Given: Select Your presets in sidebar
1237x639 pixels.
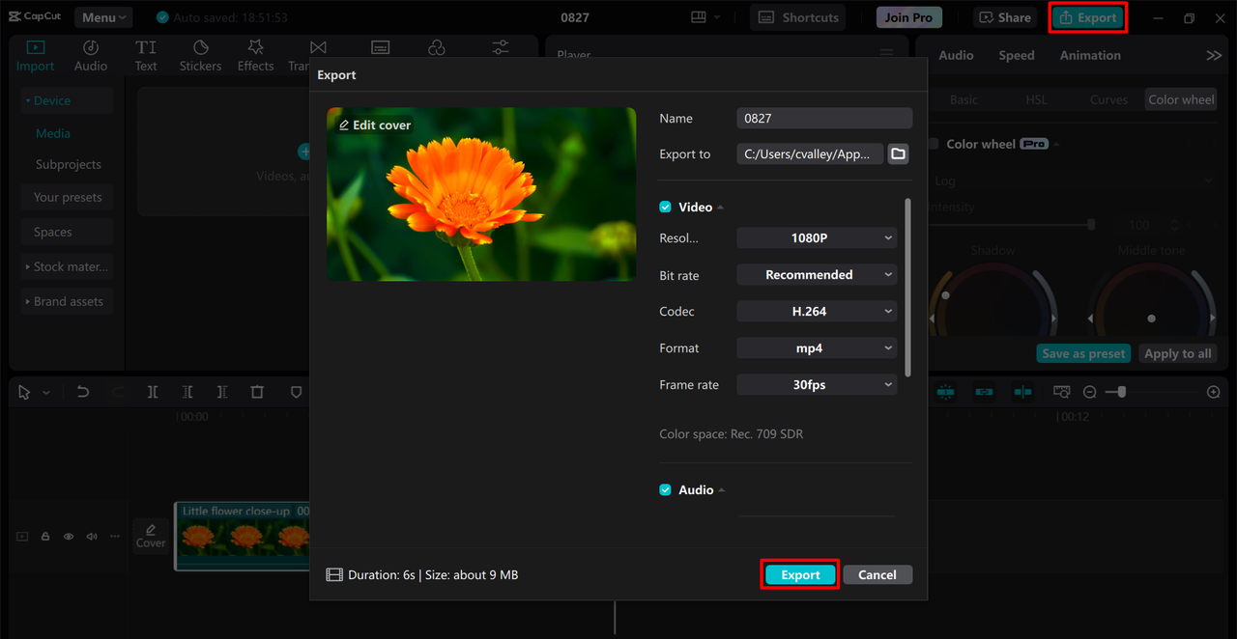Looking at the screenshot, I should coord(68,198).
